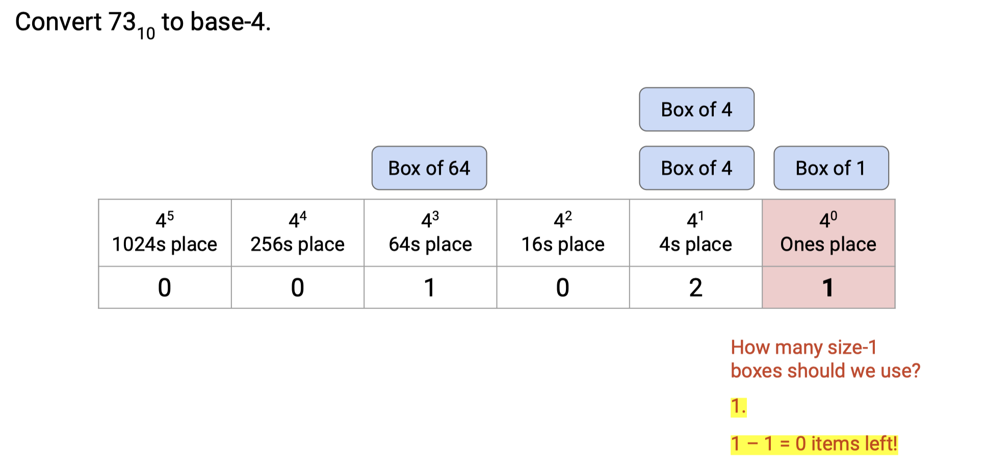Click the bold 1 under Ones place
The image size is (986, 467).
click(828, 288)
